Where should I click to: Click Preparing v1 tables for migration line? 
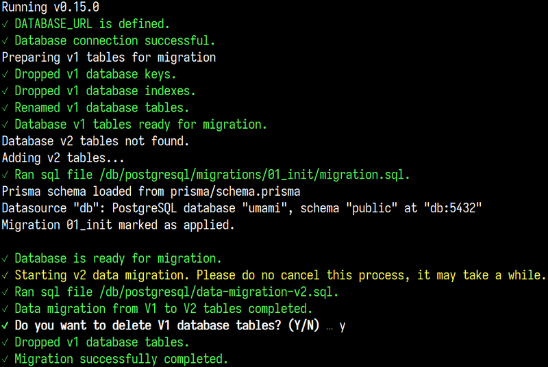point(109,58)
